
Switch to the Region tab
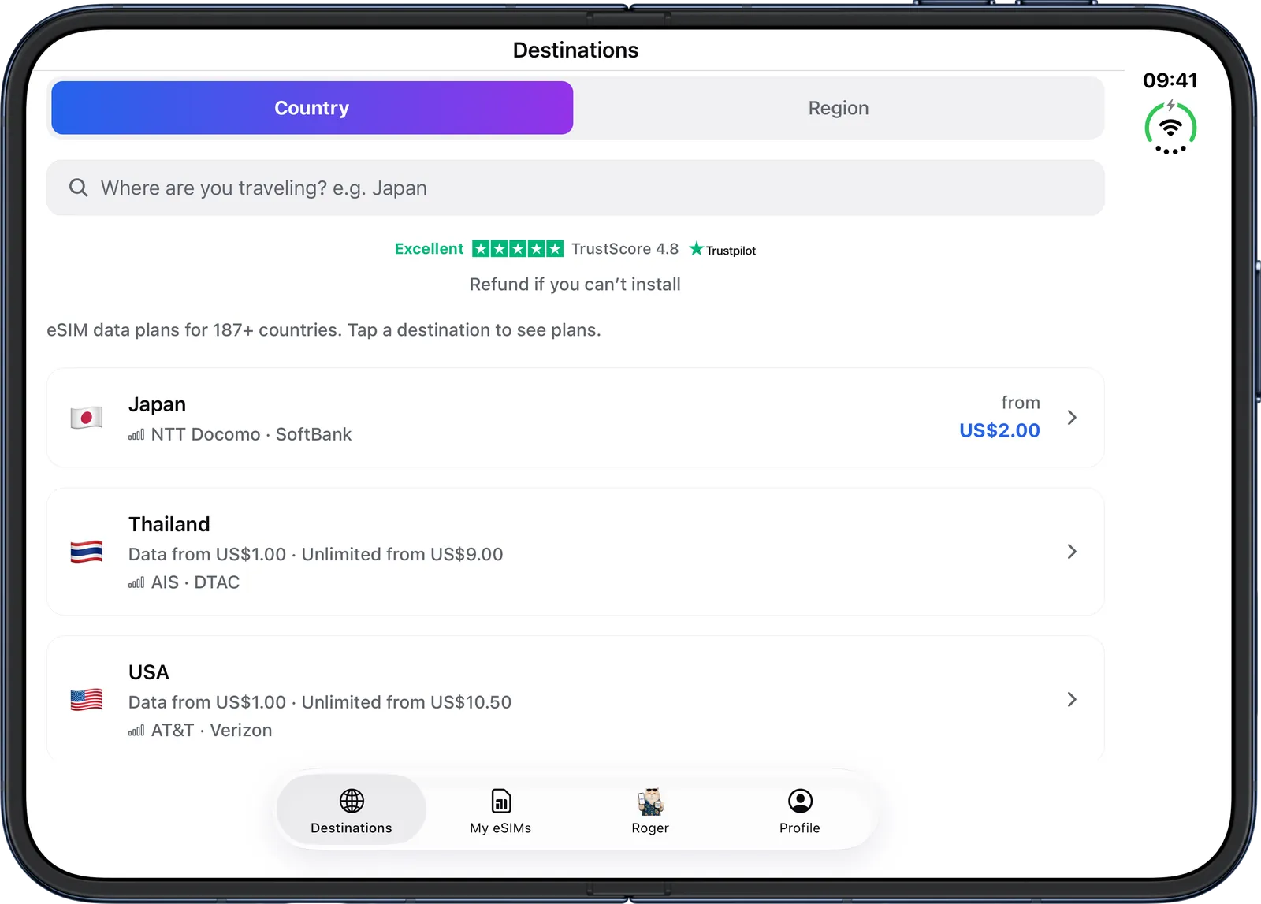click(x=839, y=108)
